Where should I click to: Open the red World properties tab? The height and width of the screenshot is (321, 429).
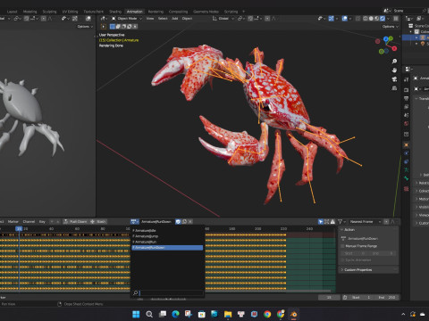[x=406, y=123]
